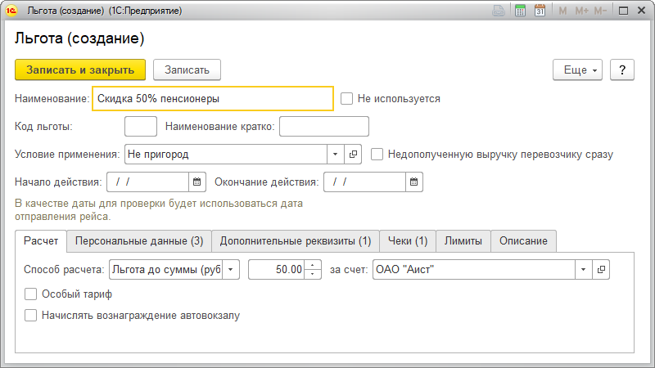Open date picker for Окончание действия
Image resolution: width=655 pixels, height=368 pixels.
point(414,182)
